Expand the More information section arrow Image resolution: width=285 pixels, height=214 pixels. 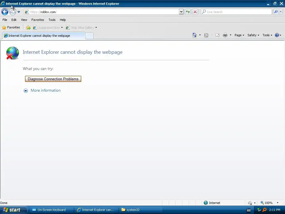click(26, 91)
